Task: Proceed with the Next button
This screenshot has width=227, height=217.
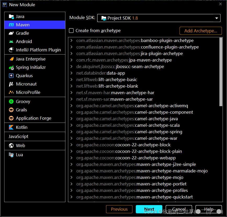Action: click(149, 209)
